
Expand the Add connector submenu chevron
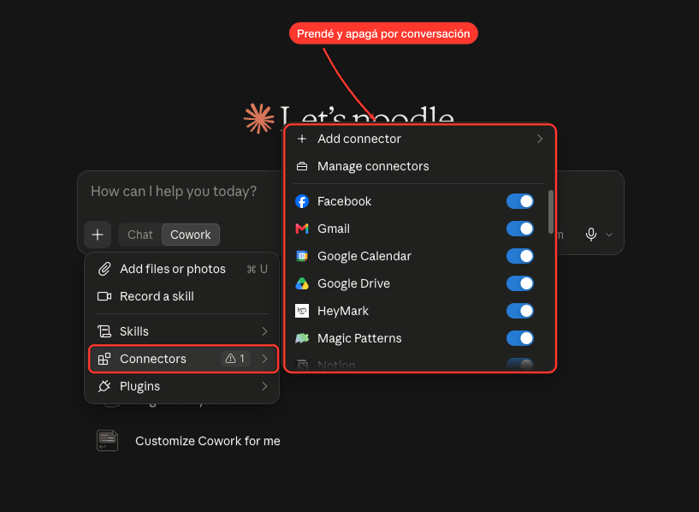540,139
